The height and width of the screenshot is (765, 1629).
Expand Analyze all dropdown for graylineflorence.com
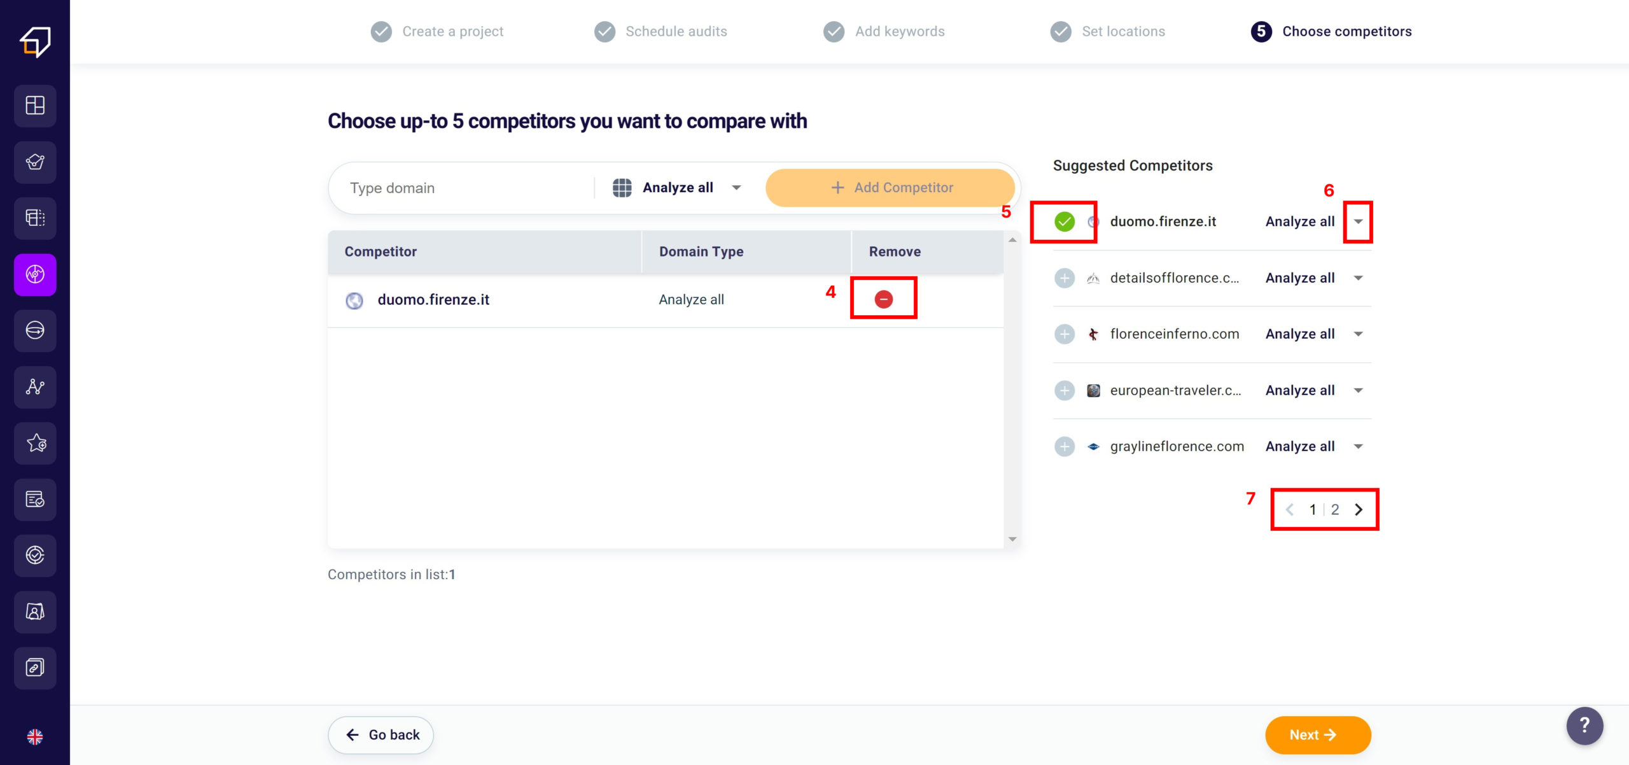[1358, 447]
